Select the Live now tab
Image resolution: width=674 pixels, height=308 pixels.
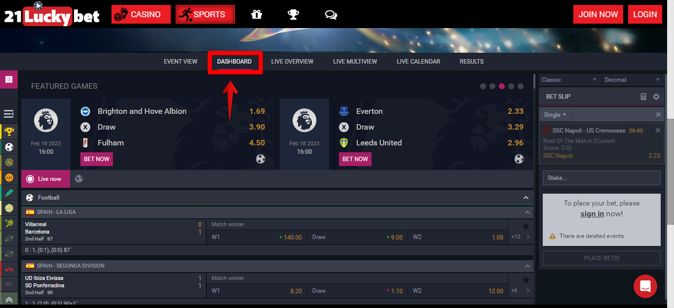tap(45, 179)
